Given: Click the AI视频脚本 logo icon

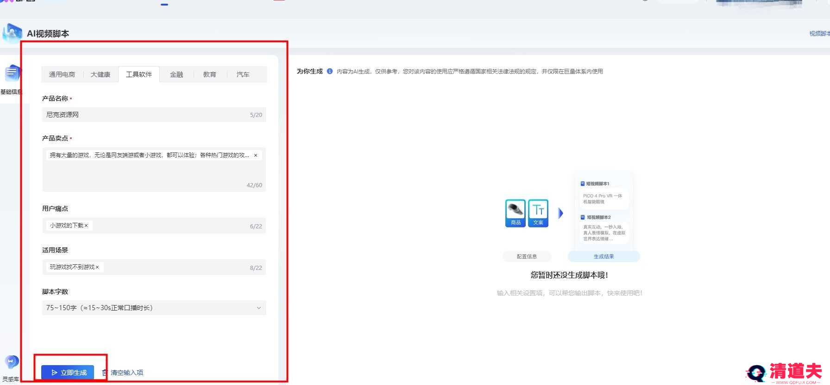Looking at the screenshot, I should pos(13,33).
